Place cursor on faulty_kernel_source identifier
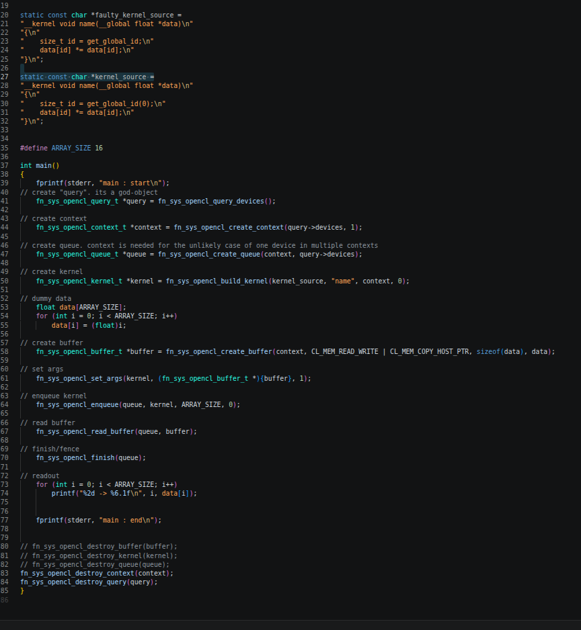The height and width of the screenshot is (630, 581). [134, 15]
